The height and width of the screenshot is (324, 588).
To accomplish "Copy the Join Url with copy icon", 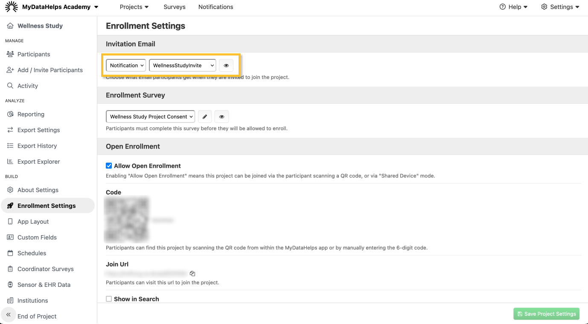I will pos(192,274).
